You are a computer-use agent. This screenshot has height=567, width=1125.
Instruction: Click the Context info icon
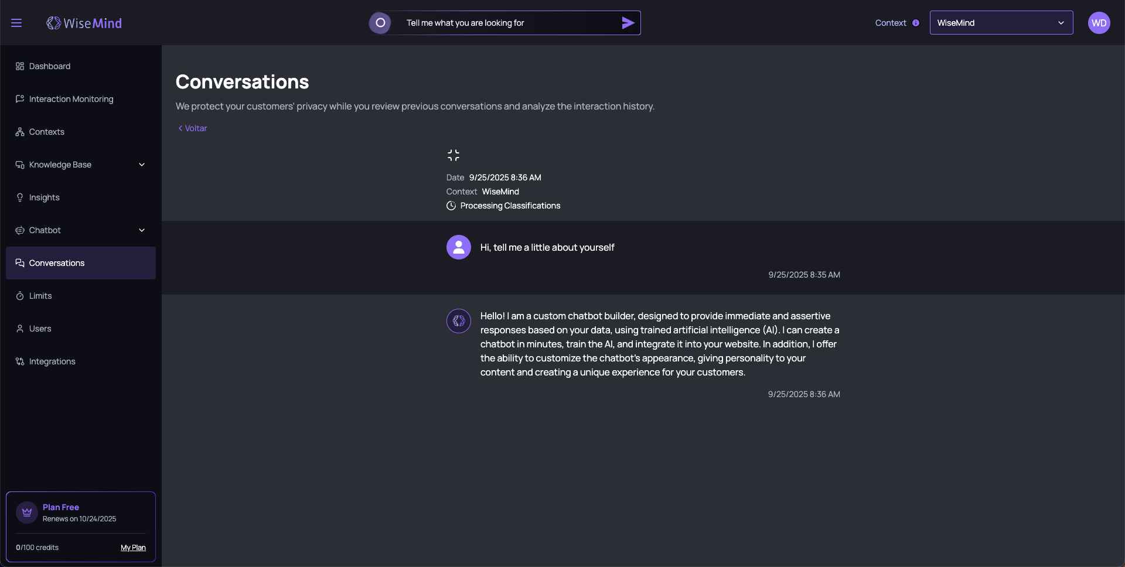tap(916, 23)
